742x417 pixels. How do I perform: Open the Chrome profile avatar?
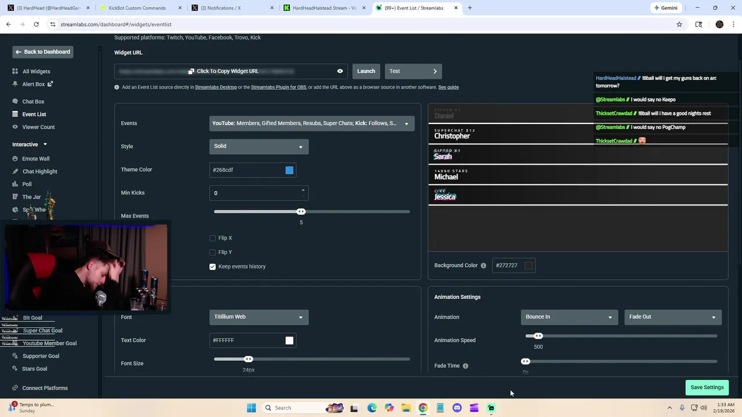point(719,24)
